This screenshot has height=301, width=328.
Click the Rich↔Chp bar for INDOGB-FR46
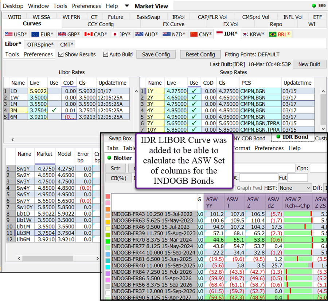[298, 227]
